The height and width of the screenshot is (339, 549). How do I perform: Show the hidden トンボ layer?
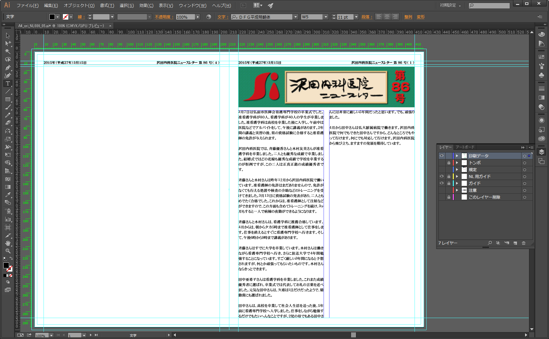coord(442,163)
